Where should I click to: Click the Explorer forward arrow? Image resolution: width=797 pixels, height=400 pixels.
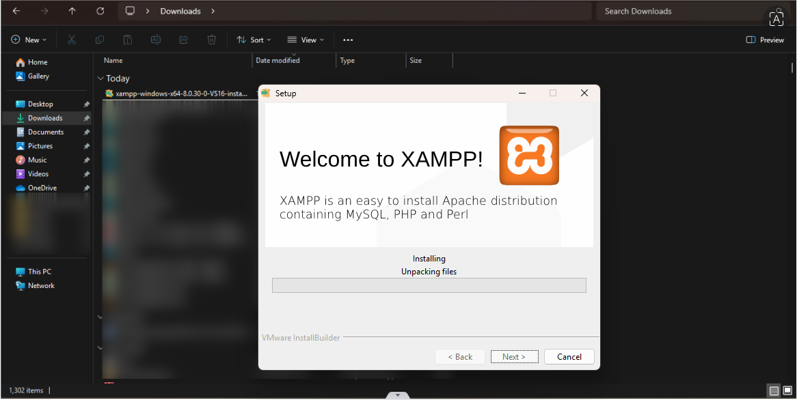[44, 11]
